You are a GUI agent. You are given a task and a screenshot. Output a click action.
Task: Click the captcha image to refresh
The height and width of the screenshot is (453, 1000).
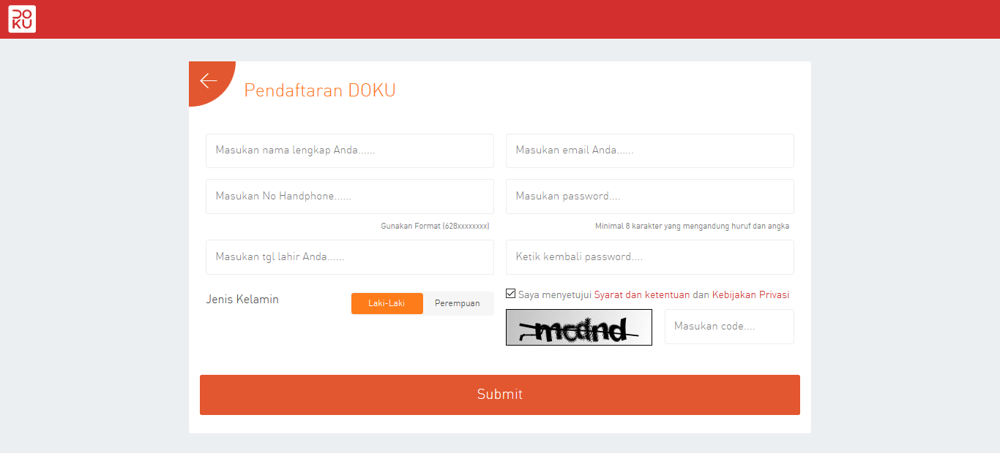[x=579, y=327]
